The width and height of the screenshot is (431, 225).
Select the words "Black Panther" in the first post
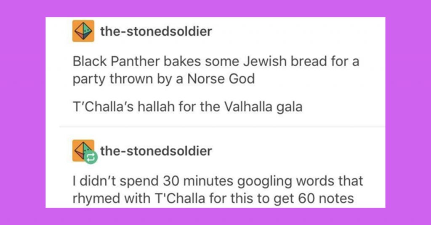coord(116,61)
